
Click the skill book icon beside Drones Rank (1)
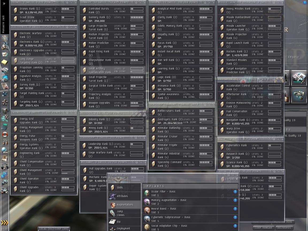15,10
